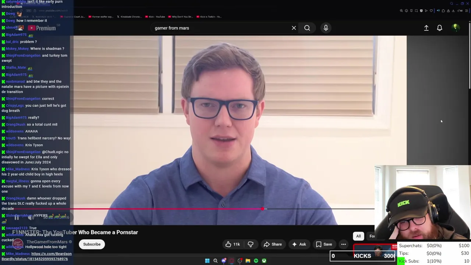Clear the YouTube search text with the X
Screen dimensions: 471x265
(294, 28)
